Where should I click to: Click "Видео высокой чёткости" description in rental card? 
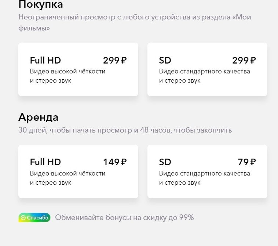[x=67, y=173]
